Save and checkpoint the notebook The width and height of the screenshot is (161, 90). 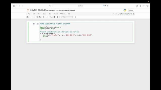click(28, 17)
